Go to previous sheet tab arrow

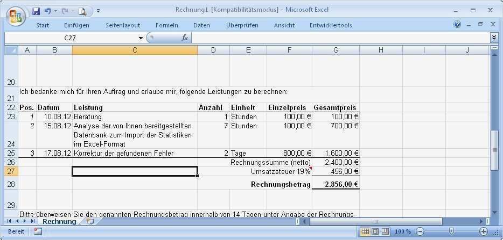click(x=17, y=221)
